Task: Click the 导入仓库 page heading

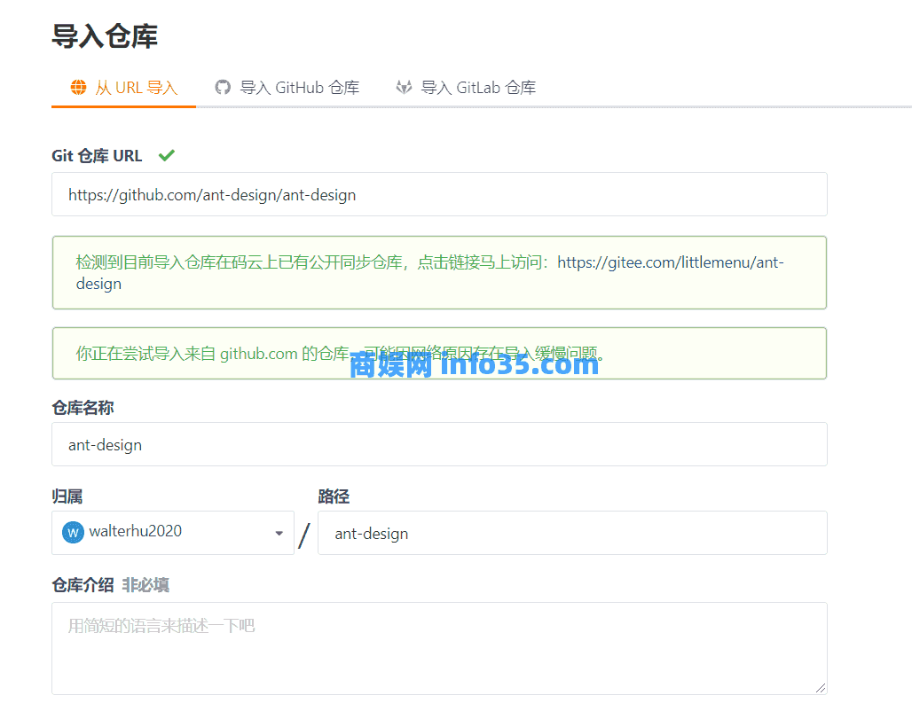Action: (x=105, y=36)
